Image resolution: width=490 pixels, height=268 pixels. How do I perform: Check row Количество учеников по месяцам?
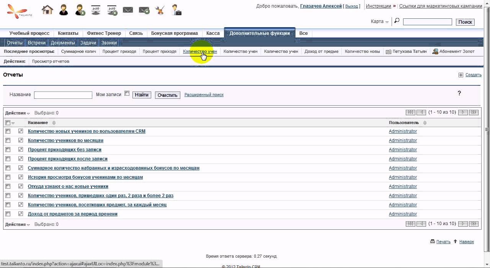tap(8, 141)
